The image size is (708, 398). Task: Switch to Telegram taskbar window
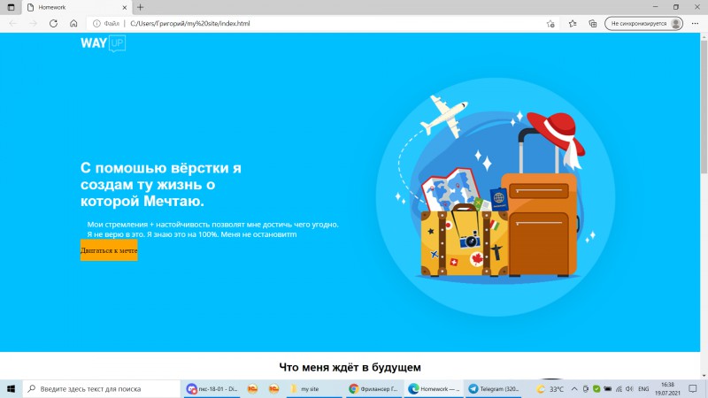tap(493, 388)
